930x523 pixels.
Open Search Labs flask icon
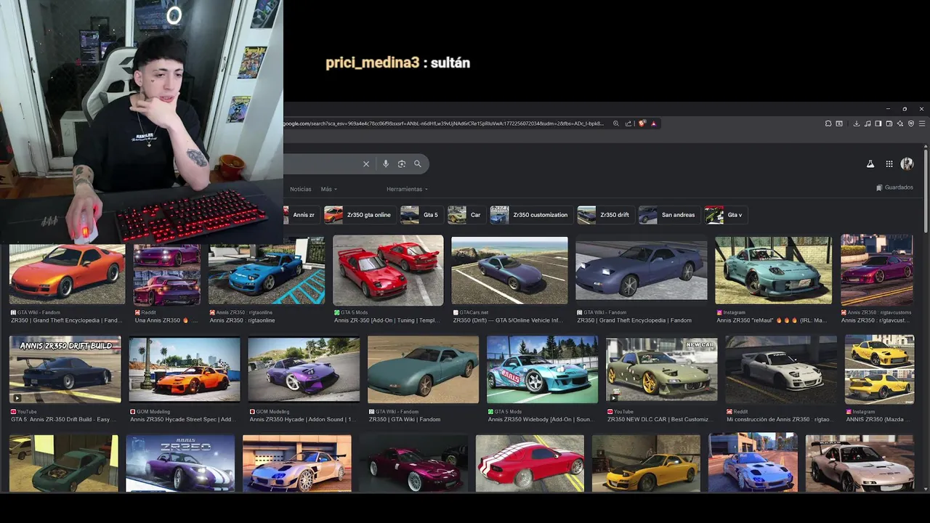click(870, 164)
